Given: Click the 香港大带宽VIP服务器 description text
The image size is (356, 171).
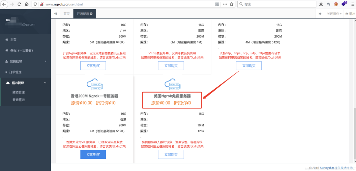Looking at the screenshot, I should tap(95, 142).
